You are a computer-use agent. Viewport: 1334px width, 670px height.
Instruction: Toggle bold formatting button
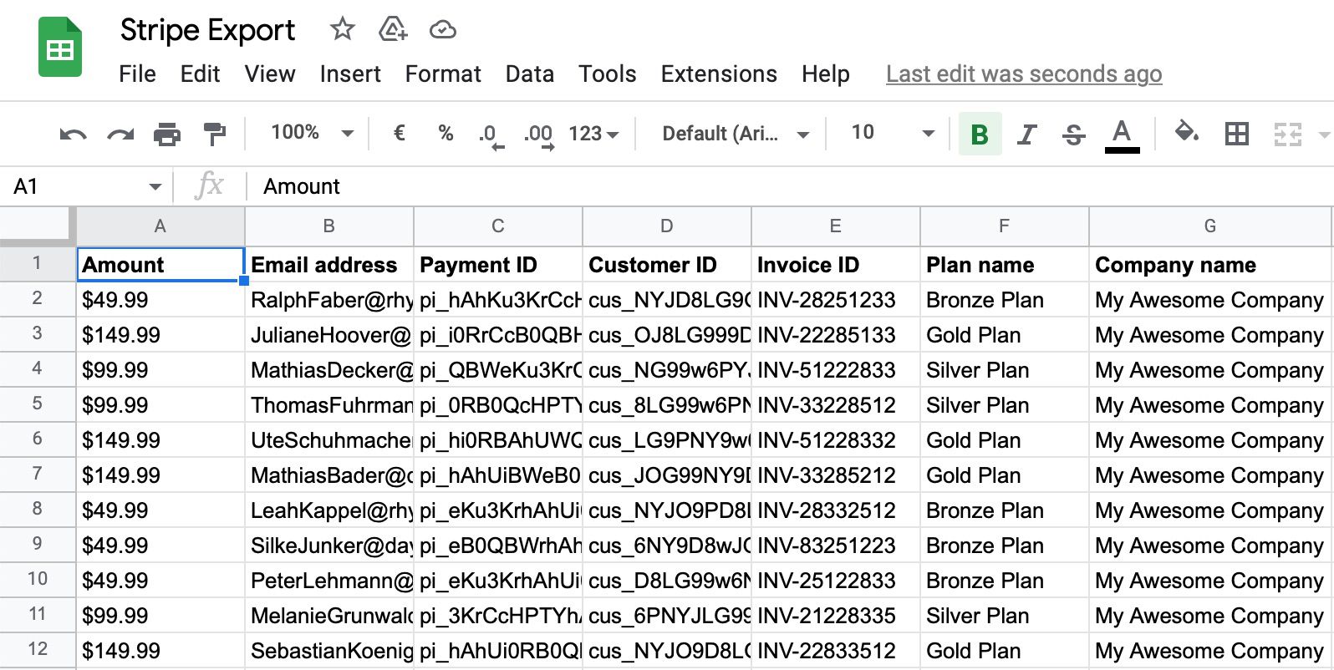980,134
